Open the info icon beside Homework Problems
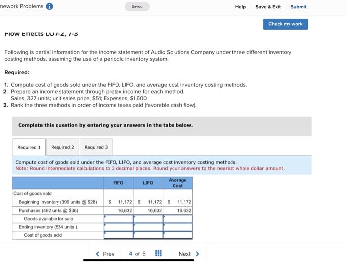 point(49,6)
